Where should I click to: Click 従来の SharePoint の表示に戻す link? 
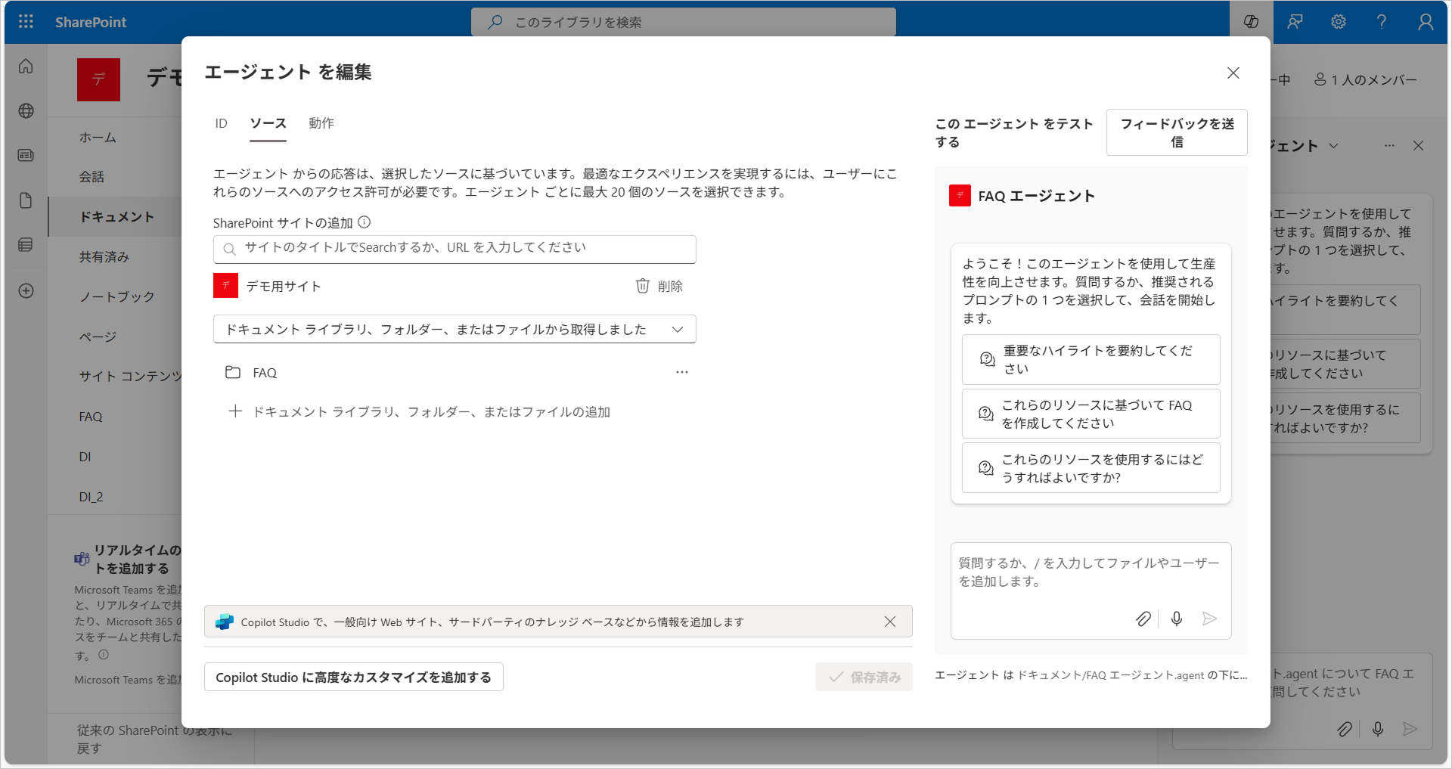(x=154, y=739)
